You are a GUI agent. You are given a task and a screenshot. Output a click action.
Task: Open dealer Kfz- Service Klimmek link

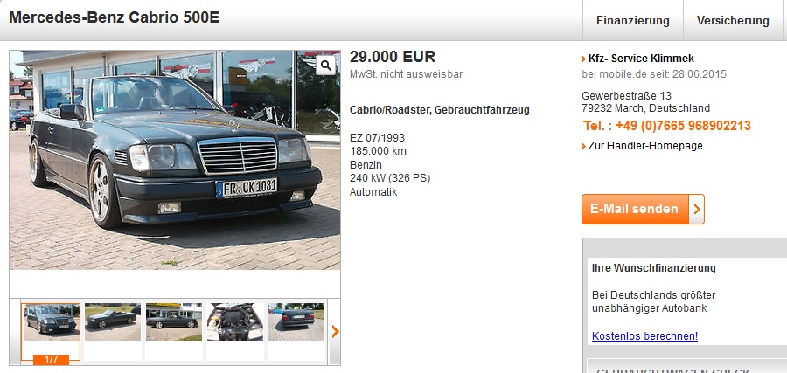(642, 59)
